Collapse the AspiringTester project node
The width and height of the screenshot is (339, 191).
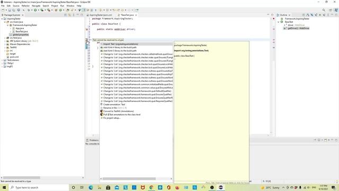coord(2,19)
